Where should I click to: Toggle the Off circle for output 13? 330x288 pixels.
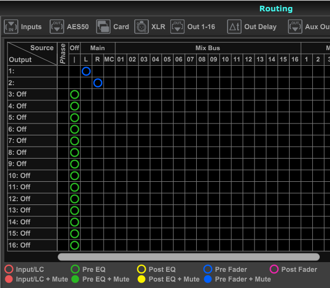[x=74, y=210]
